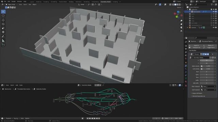This screenshot has width=218, height=122.
Task: Click the Blender logo menu icon
Action: click(2, 1)
